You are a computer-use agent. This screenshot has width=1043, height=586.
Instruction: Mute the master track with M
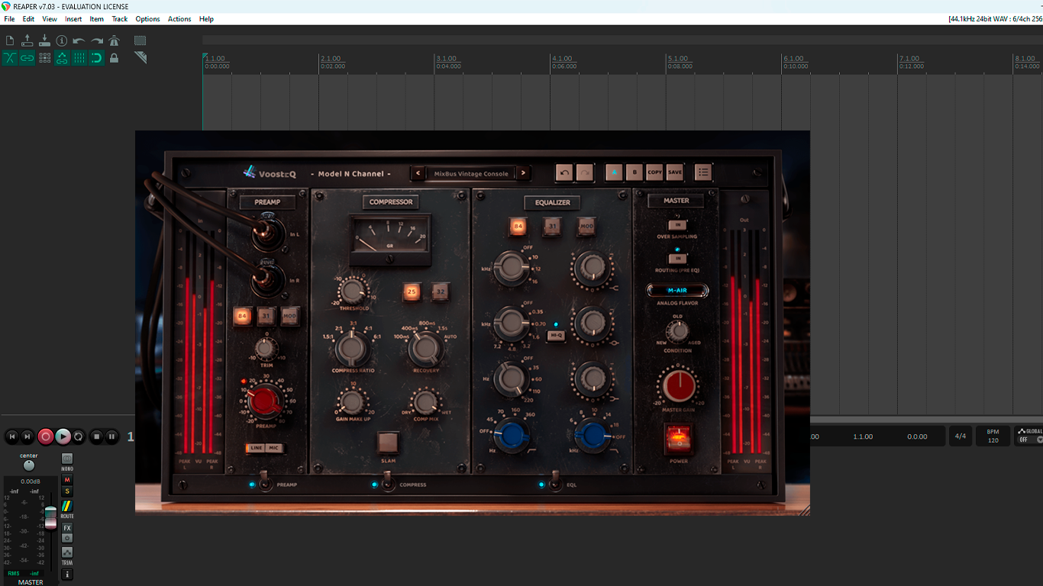[67, 480]
